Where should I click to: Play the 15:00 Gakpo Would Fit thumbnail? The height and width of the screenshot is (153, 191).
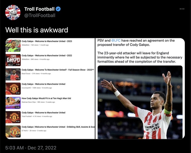[x=13, y=103]
